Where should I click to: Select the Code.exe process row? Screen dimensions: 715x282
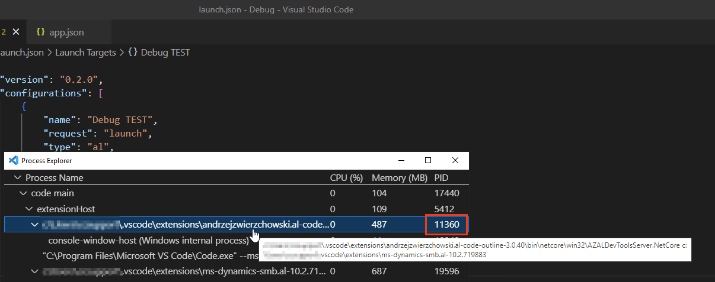237,256
